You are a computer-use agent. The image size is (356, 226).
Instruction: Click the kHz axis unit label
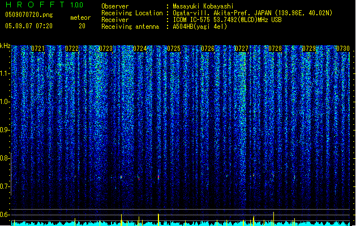(5, 46)
